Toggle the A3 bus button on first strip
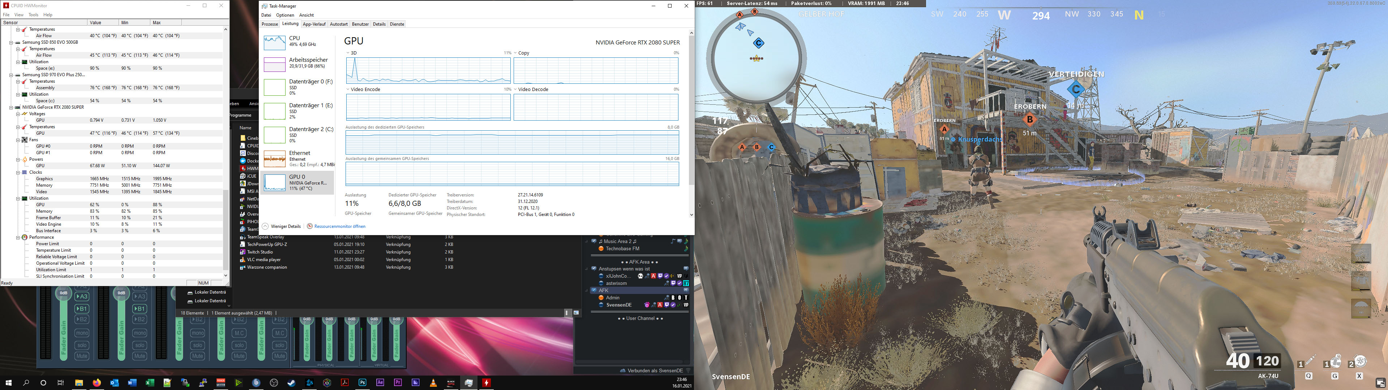This screenshot has height=390, width=1388. [x=82, y=296]
